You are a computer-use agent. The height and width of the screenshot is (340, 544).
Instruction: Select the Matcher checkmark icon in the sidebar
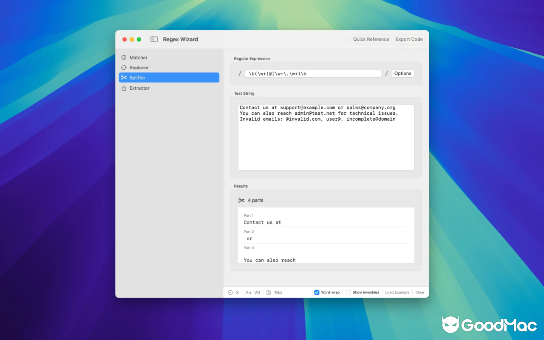(124, 57)
